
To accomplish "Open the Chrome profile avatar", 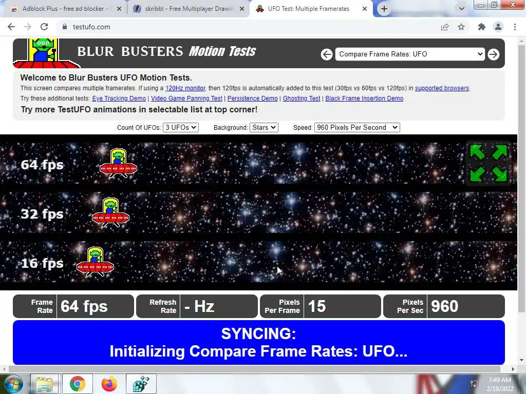I will click(x=498, y=27).
